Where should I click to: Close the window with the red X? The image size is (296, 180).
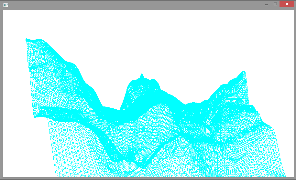[287, 4]
